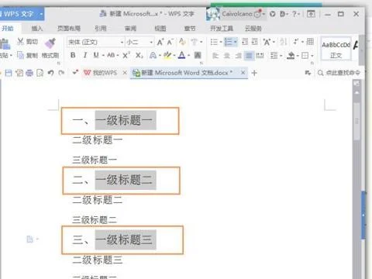
Task: Click the Paste clipboard icon
Action: click(x=5, y=43)
